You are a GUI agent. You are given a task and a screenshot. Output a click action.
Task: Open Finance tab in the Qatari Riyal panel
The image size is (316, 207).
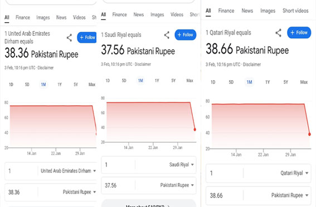(x=226, y=11)
